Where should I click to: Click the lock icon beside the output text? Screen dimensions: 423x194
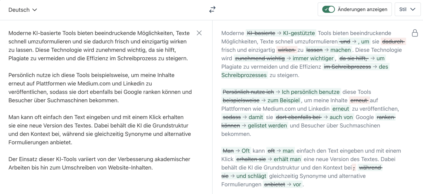point(414,33)
